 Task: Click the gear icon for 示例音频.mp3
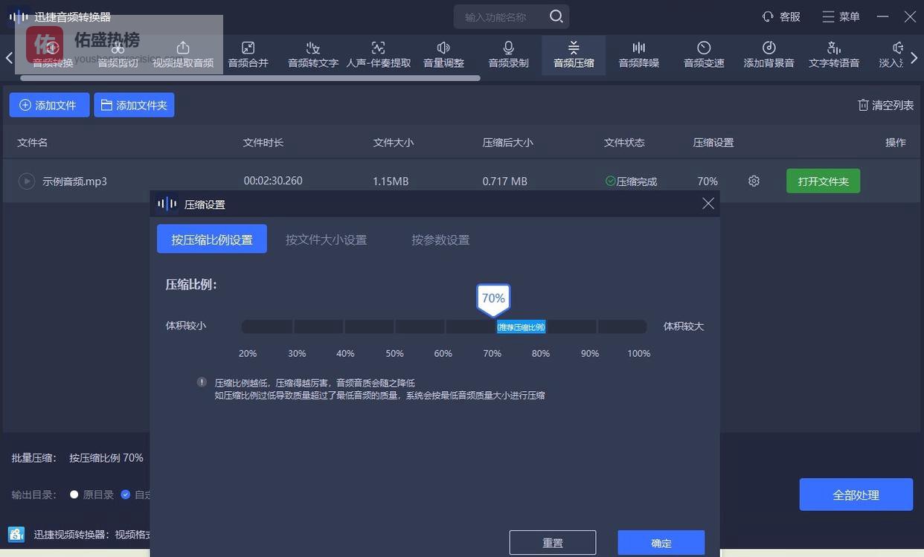[x=754, y=181]
